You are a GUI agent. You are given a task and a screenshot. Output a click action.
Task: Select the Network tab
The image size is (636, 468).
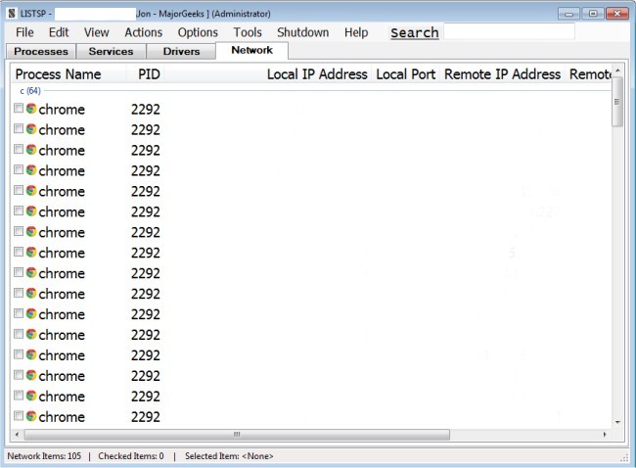click(251, 50)
